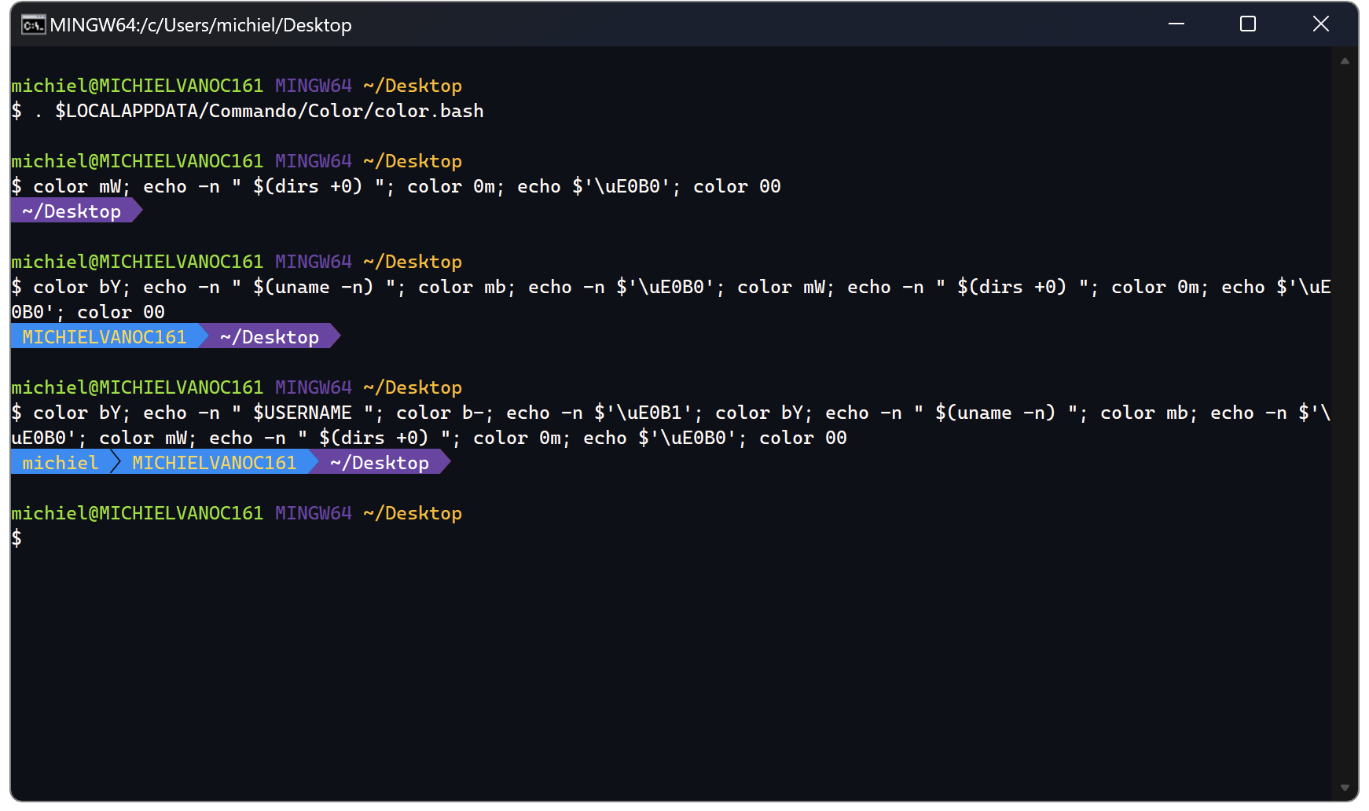This screenshot has width=1369, height=811.
Task: Maximize the terminal window
Action: click(x=1246, y=24)
